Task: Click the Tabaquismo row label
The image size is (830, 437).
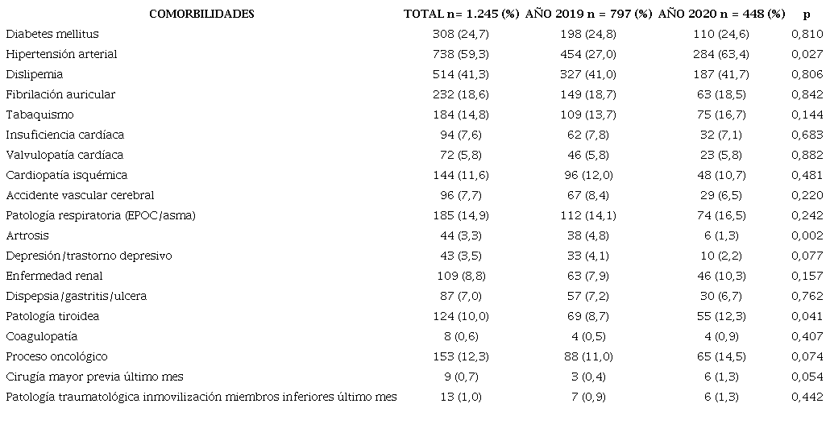Action: pyautogui.click(x=39, y=114)
